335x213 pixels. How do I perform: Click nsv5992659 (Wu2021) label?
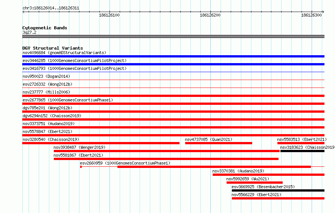248,179
